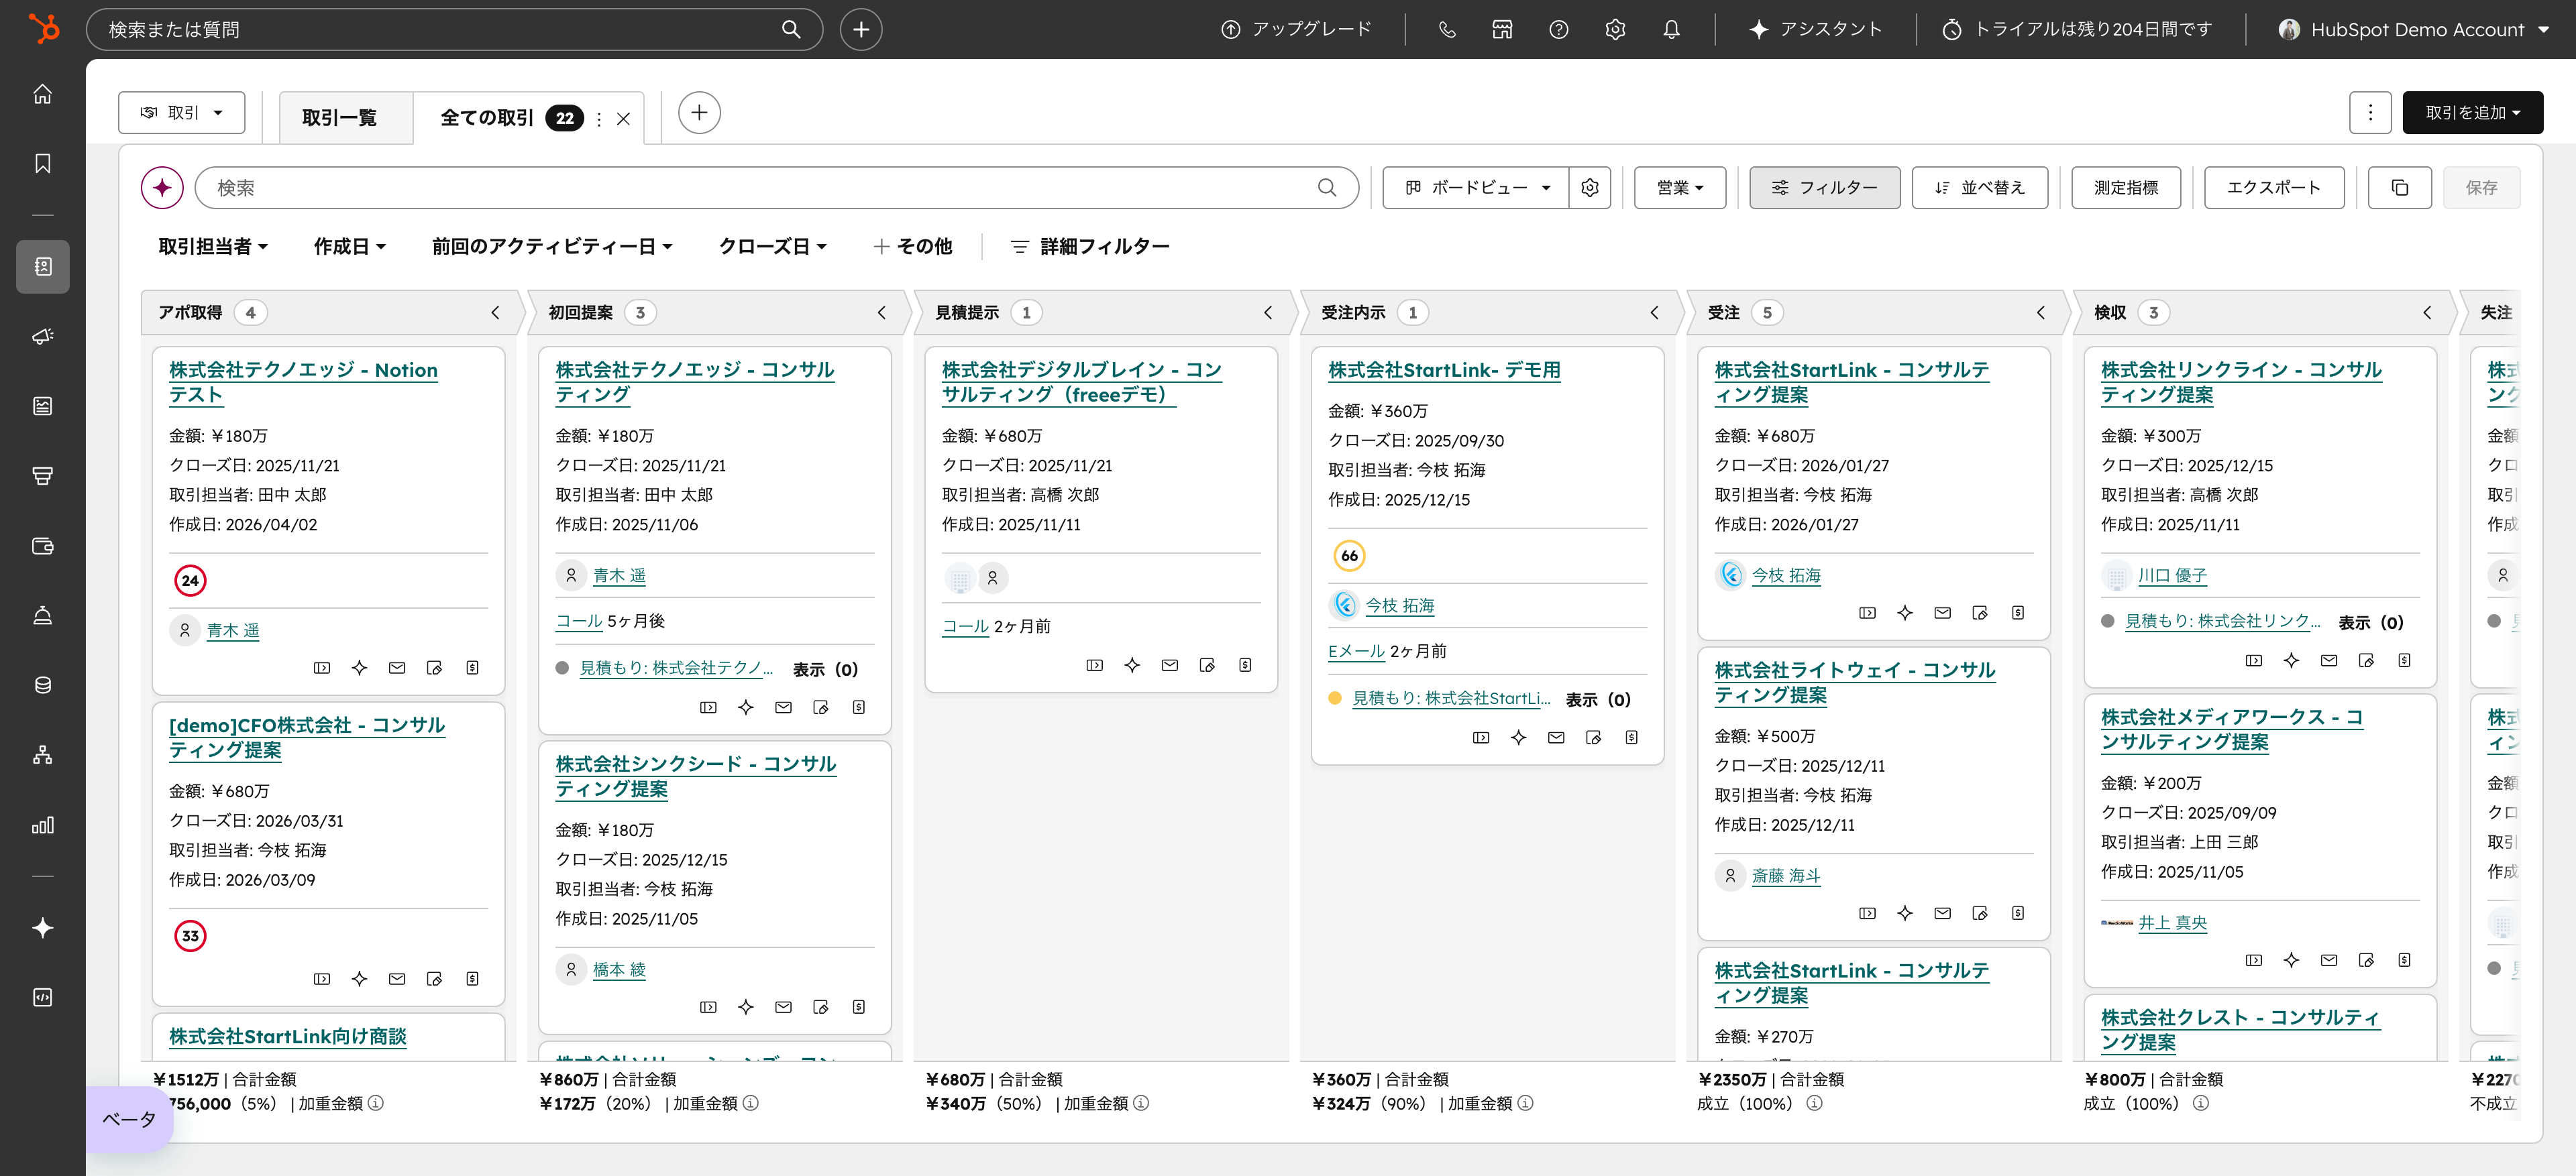2576x1176 pixels.
Task: Open the reports bar chart sidebar icon
Action: pyautogui.click(x=43, y=824)
